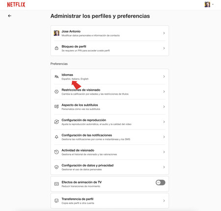Viewport: 221px width, 211px height.
Task: Click the subtitle icon for Aspecto de los subtítulos
Action: pos(56,106)
